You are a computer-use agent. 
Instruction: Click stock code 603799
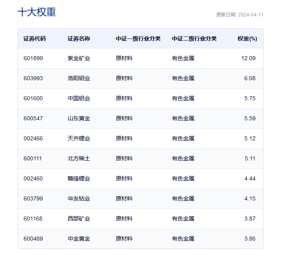(33, 198)
